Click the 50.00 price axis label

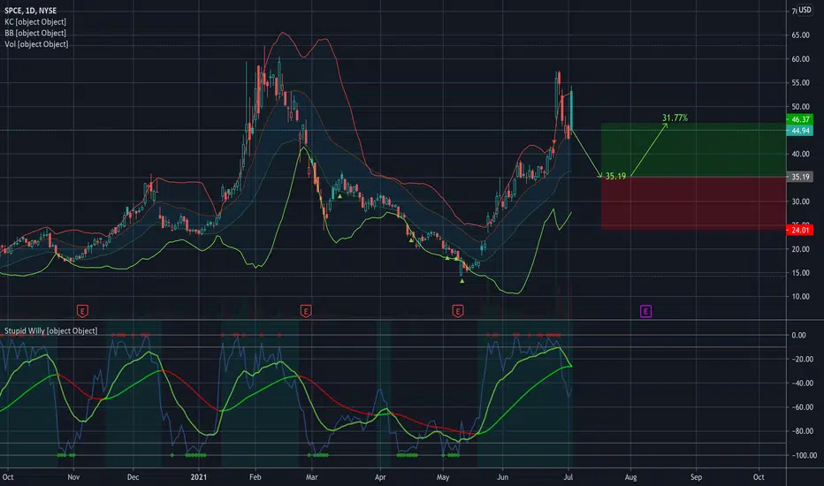800,107
